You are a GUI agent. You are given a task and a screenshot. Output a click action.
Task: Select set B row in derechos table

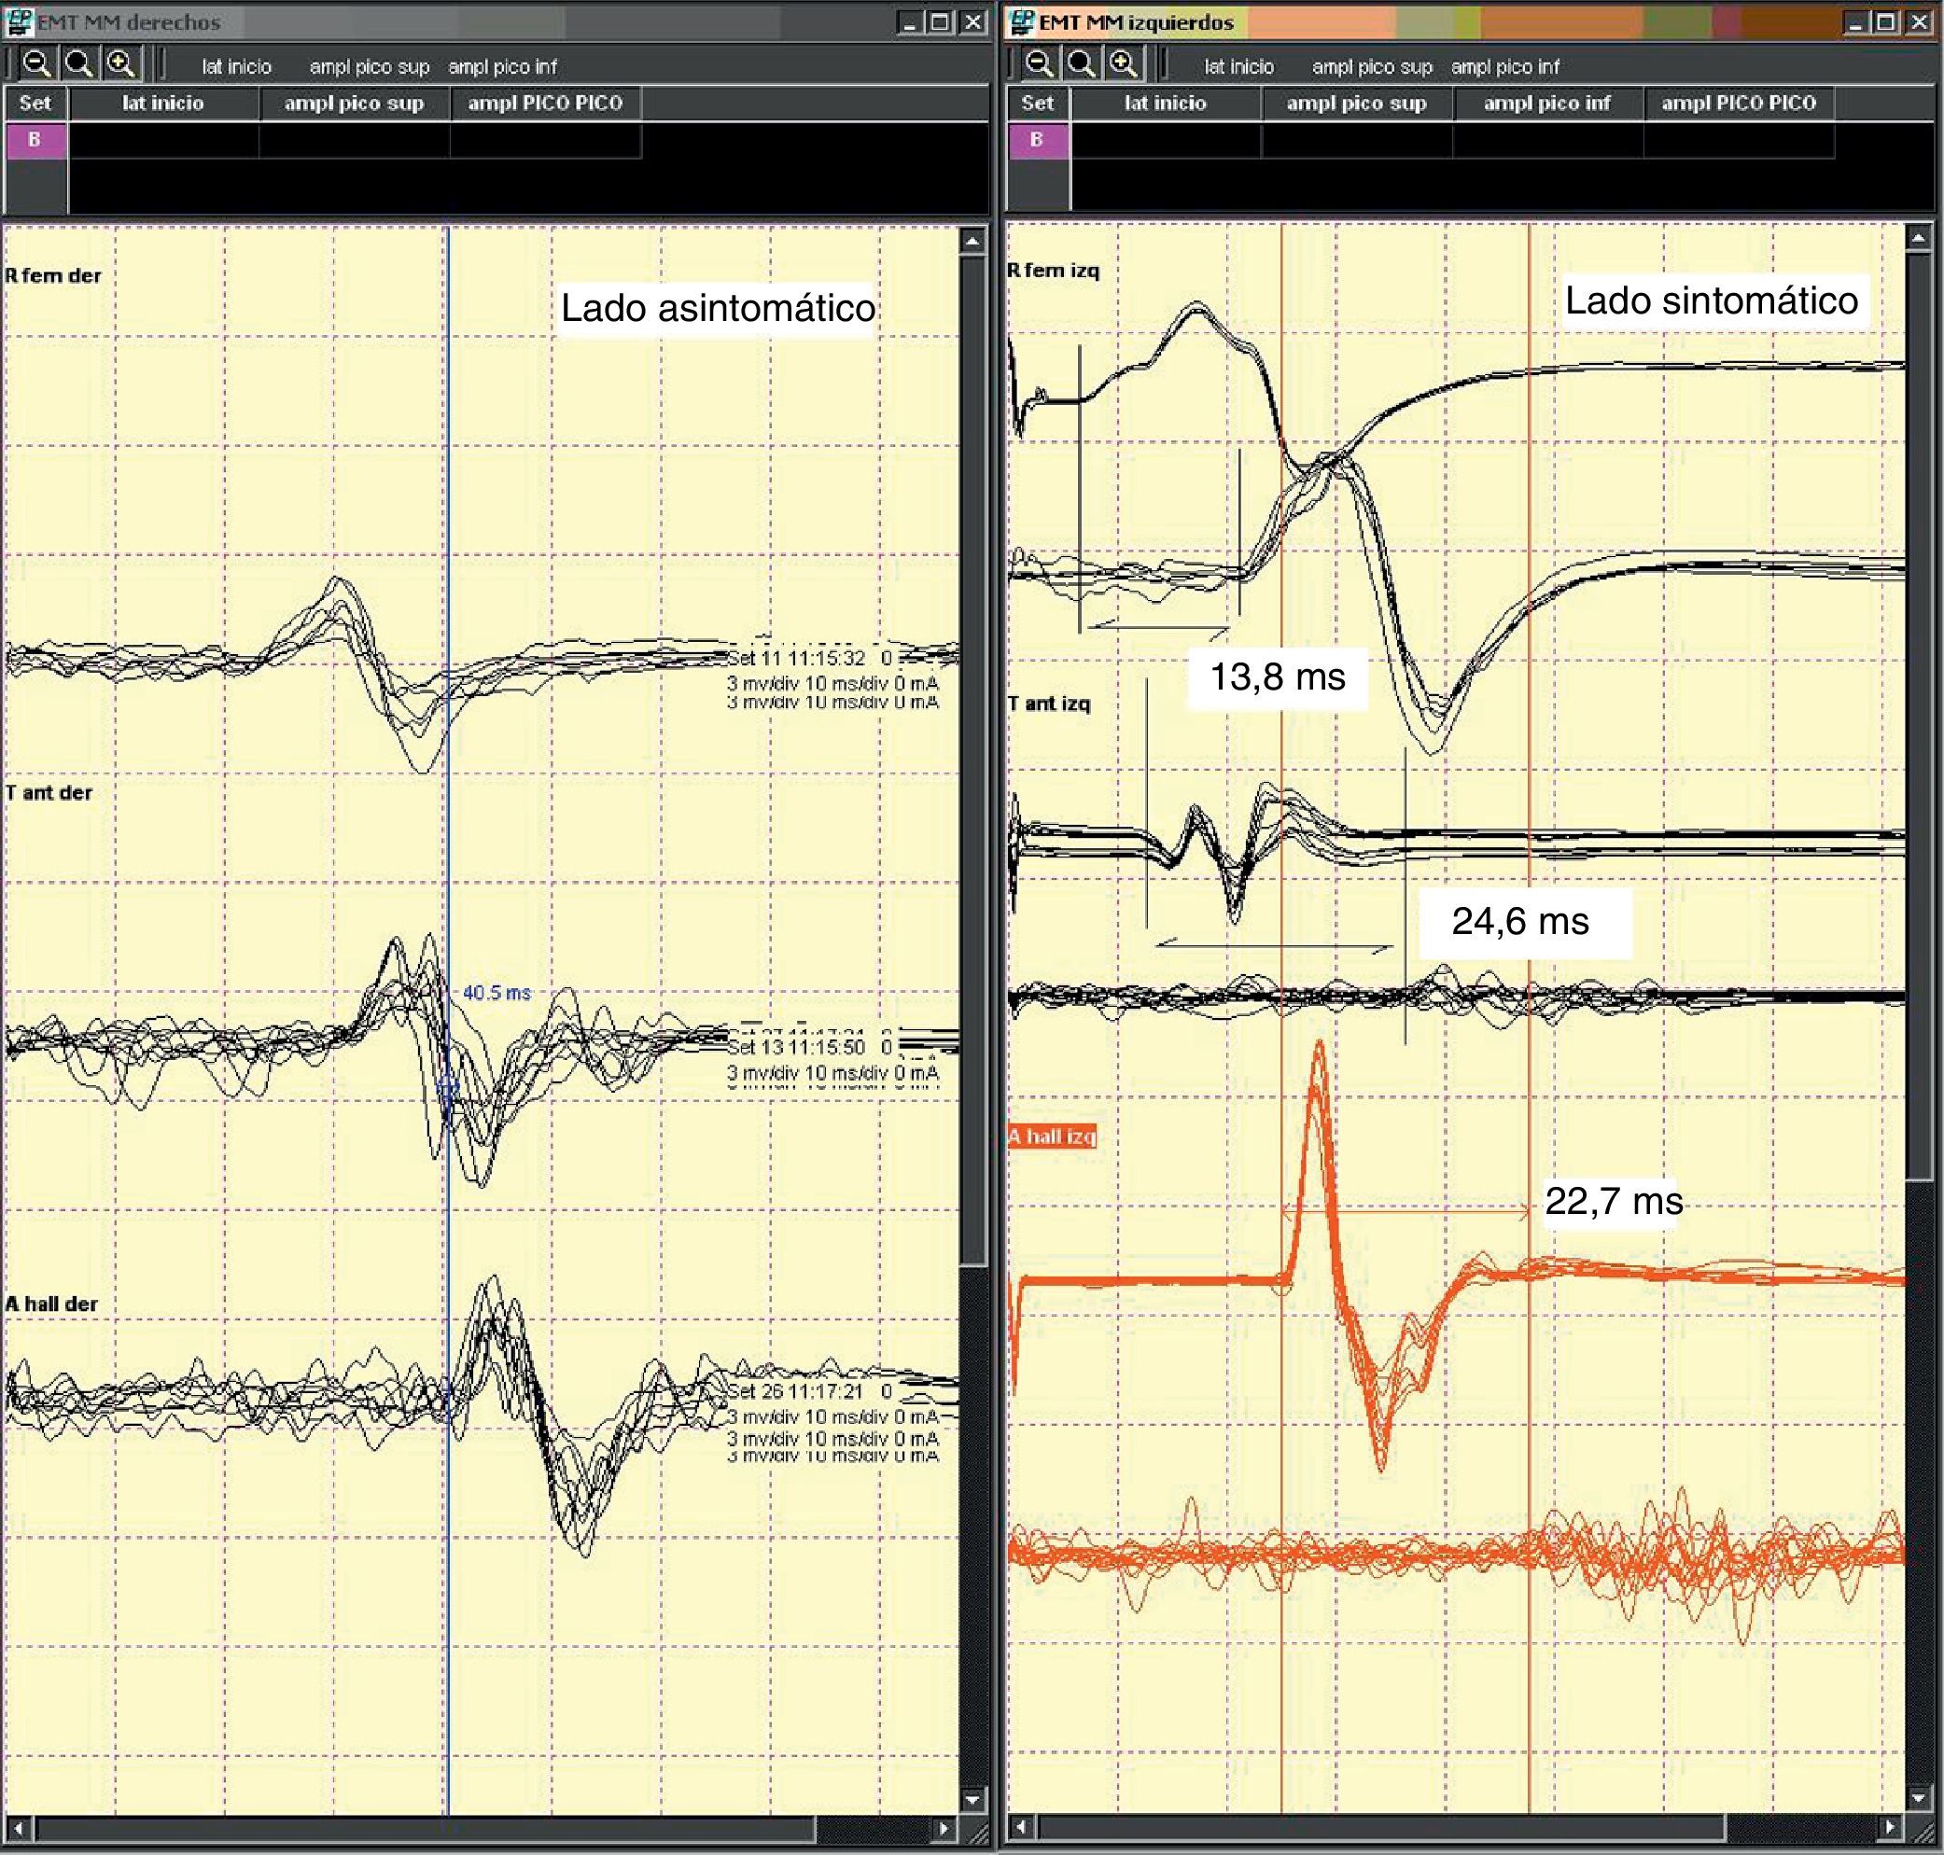(x=35, y=139)
